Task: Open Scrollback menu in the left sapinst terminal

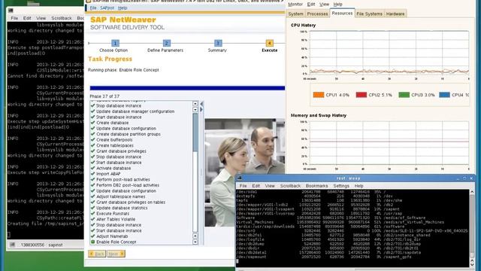Action: coord(62,18)
